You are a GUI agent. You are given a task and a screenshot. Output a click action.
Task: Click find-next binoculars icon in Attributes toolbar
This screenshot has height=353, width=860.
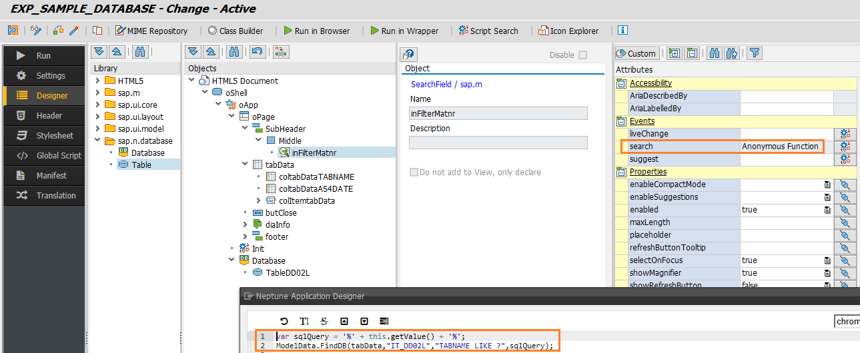[x=731, y=53]
